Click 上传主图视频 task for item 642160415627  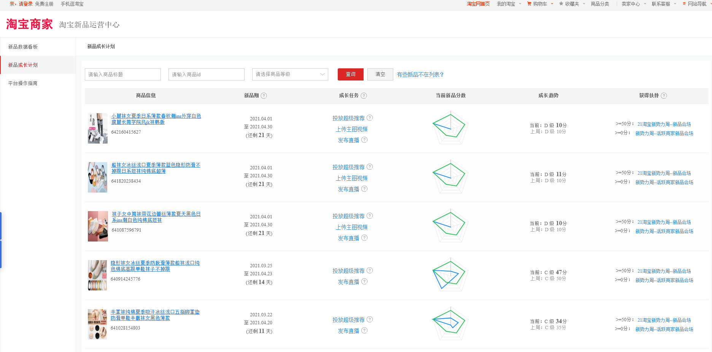[x=351, y=129]
